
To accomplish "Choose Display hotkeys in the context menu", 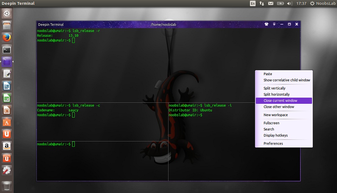I will point(284,135).
